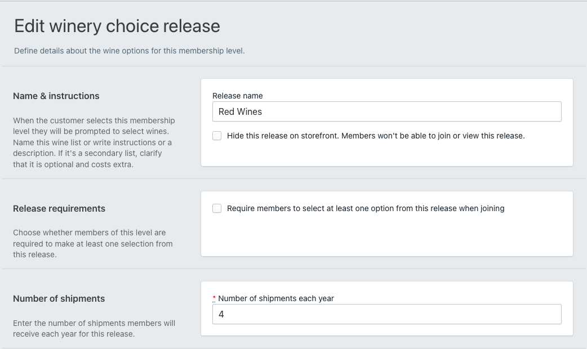
Task: Click the 'Define details about the wine options' subtitle
Action: pyautogui.click(x=129, y=51)
